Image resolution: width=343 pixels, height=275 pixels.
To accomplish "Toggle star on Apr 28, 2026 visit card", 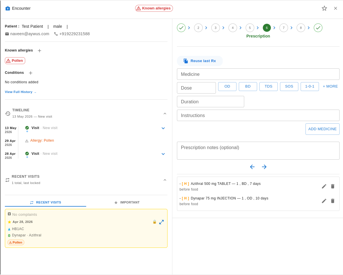I will point(9,222).
